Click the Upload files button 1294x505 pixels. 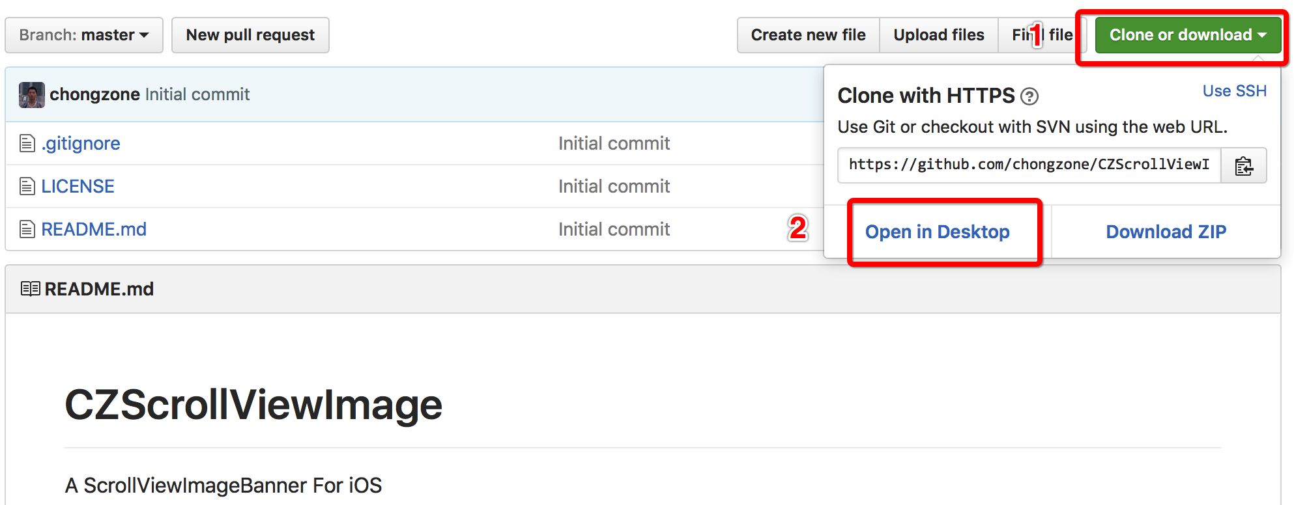tap(938, 35)
